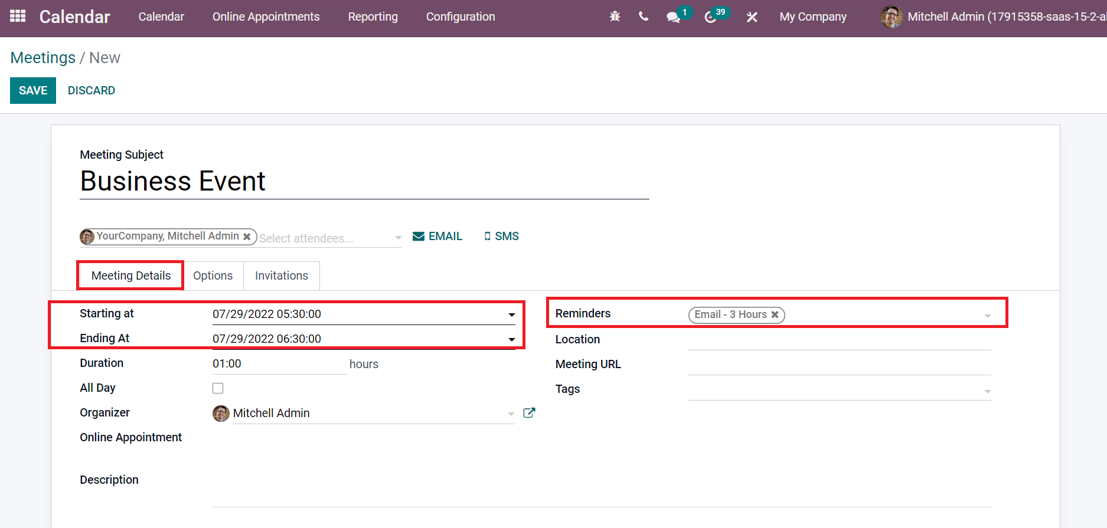Click the Meeting URL input field
The image size is (1107, 528).
pos(840,365)
